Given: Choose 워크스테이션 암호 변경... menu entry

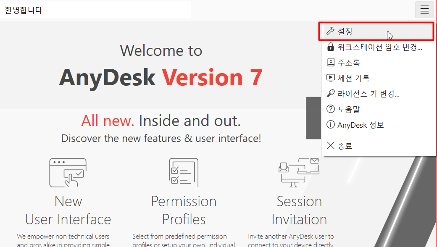Looking at the screenshot, I should tap(378, 47).
